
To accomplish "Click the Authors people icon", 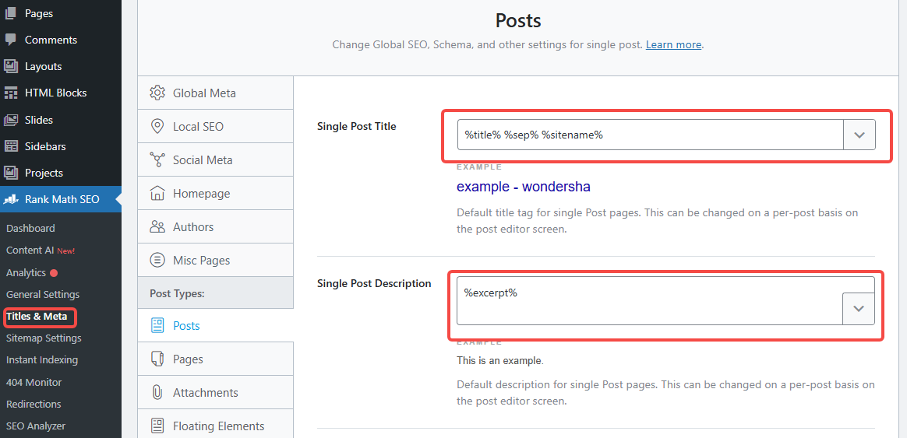I will [157, 226].
